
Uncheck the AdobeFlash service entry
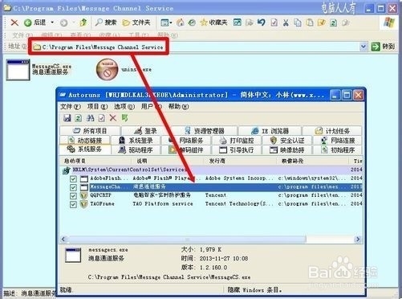coord(73,178)
